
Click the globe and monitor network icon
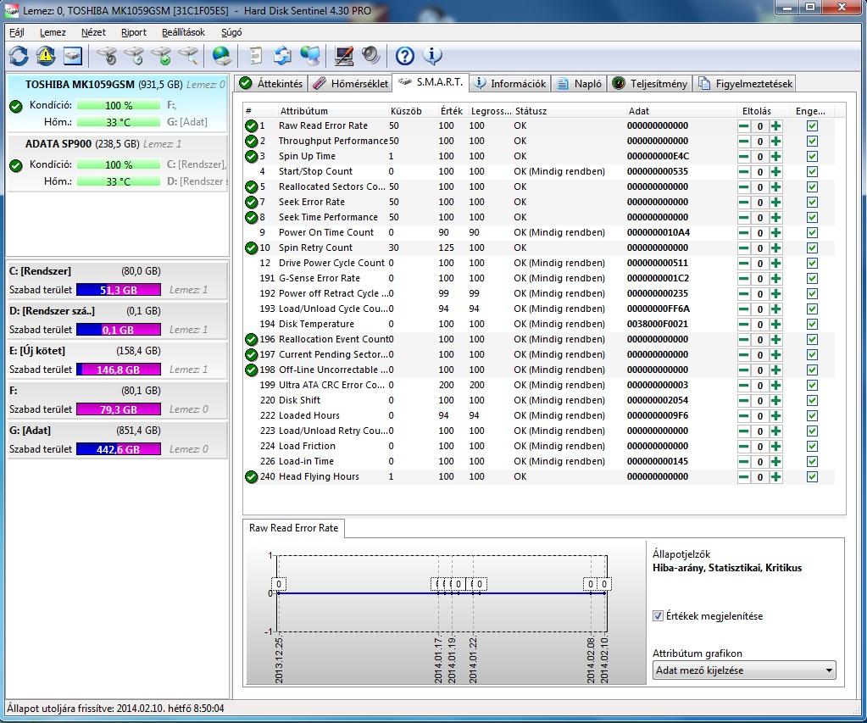click(310, 56)
